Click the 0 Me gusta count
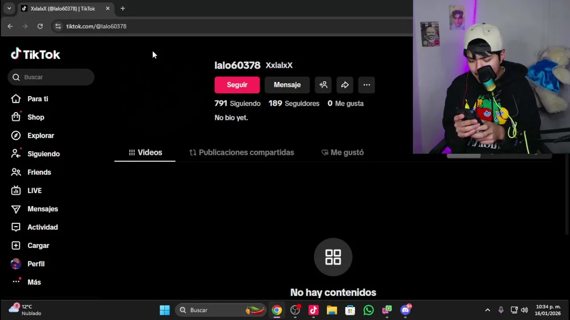Image resolution: width=570 pixels, height=320 pixels. (x=346, y=104)
